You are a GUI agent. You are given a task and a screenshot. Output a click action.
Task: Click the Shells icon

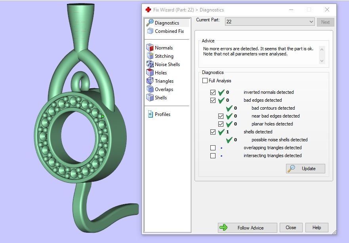click(x=150, y=97)
